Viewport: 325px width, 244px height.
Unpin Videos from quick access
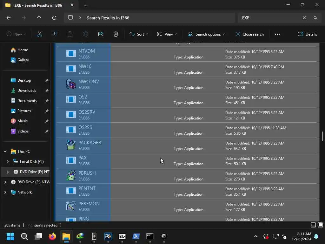47,131
